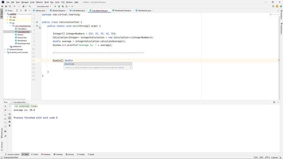Click the Next Tip link in completion popup
This screenshot has width=283, height=159.
[x=121, y=68]
